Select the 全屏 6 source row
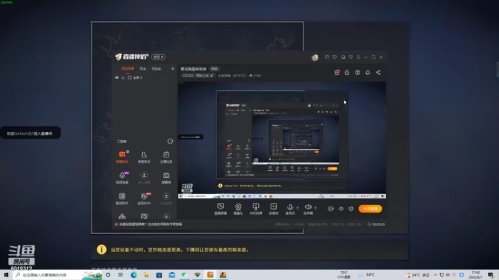 tap(145, 77)
